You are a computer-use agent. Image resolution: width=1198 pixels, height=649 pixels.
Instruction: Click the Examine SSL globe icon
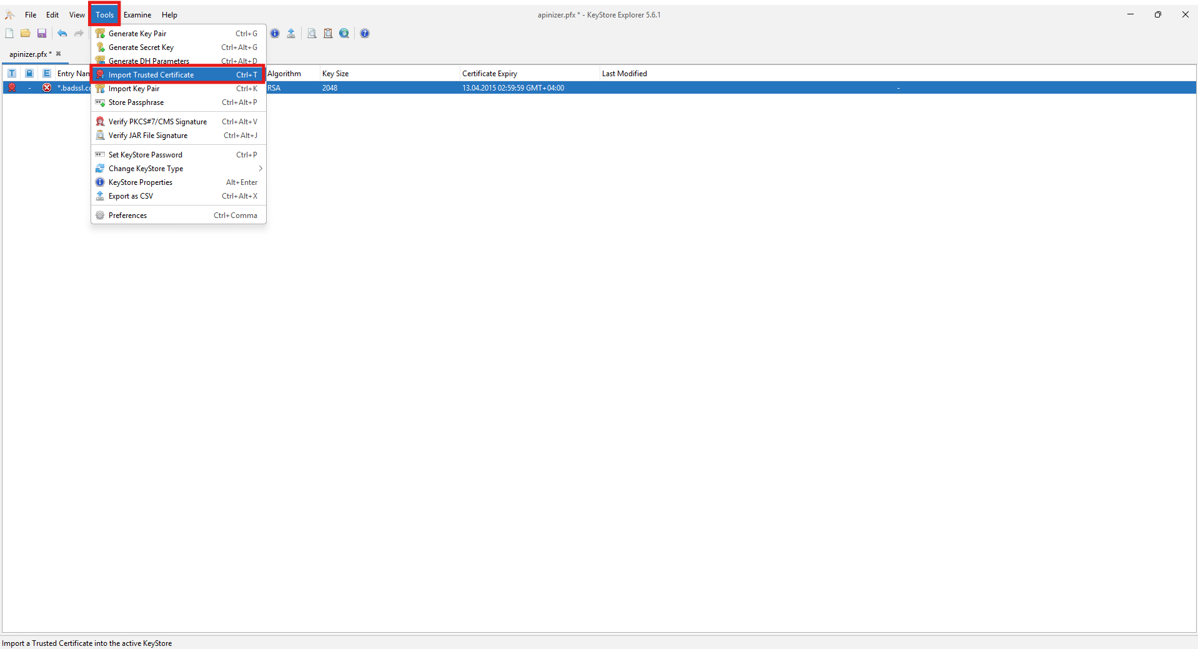coord(344,34)
